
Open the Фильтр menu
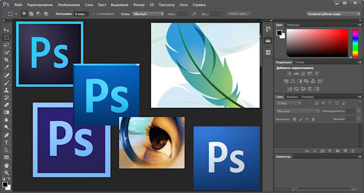coord(139,5)
